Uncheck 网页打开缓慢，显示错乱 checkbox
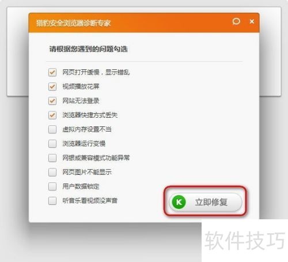The image size is (288, 262). pyautogui.click(x=52, y=72)
